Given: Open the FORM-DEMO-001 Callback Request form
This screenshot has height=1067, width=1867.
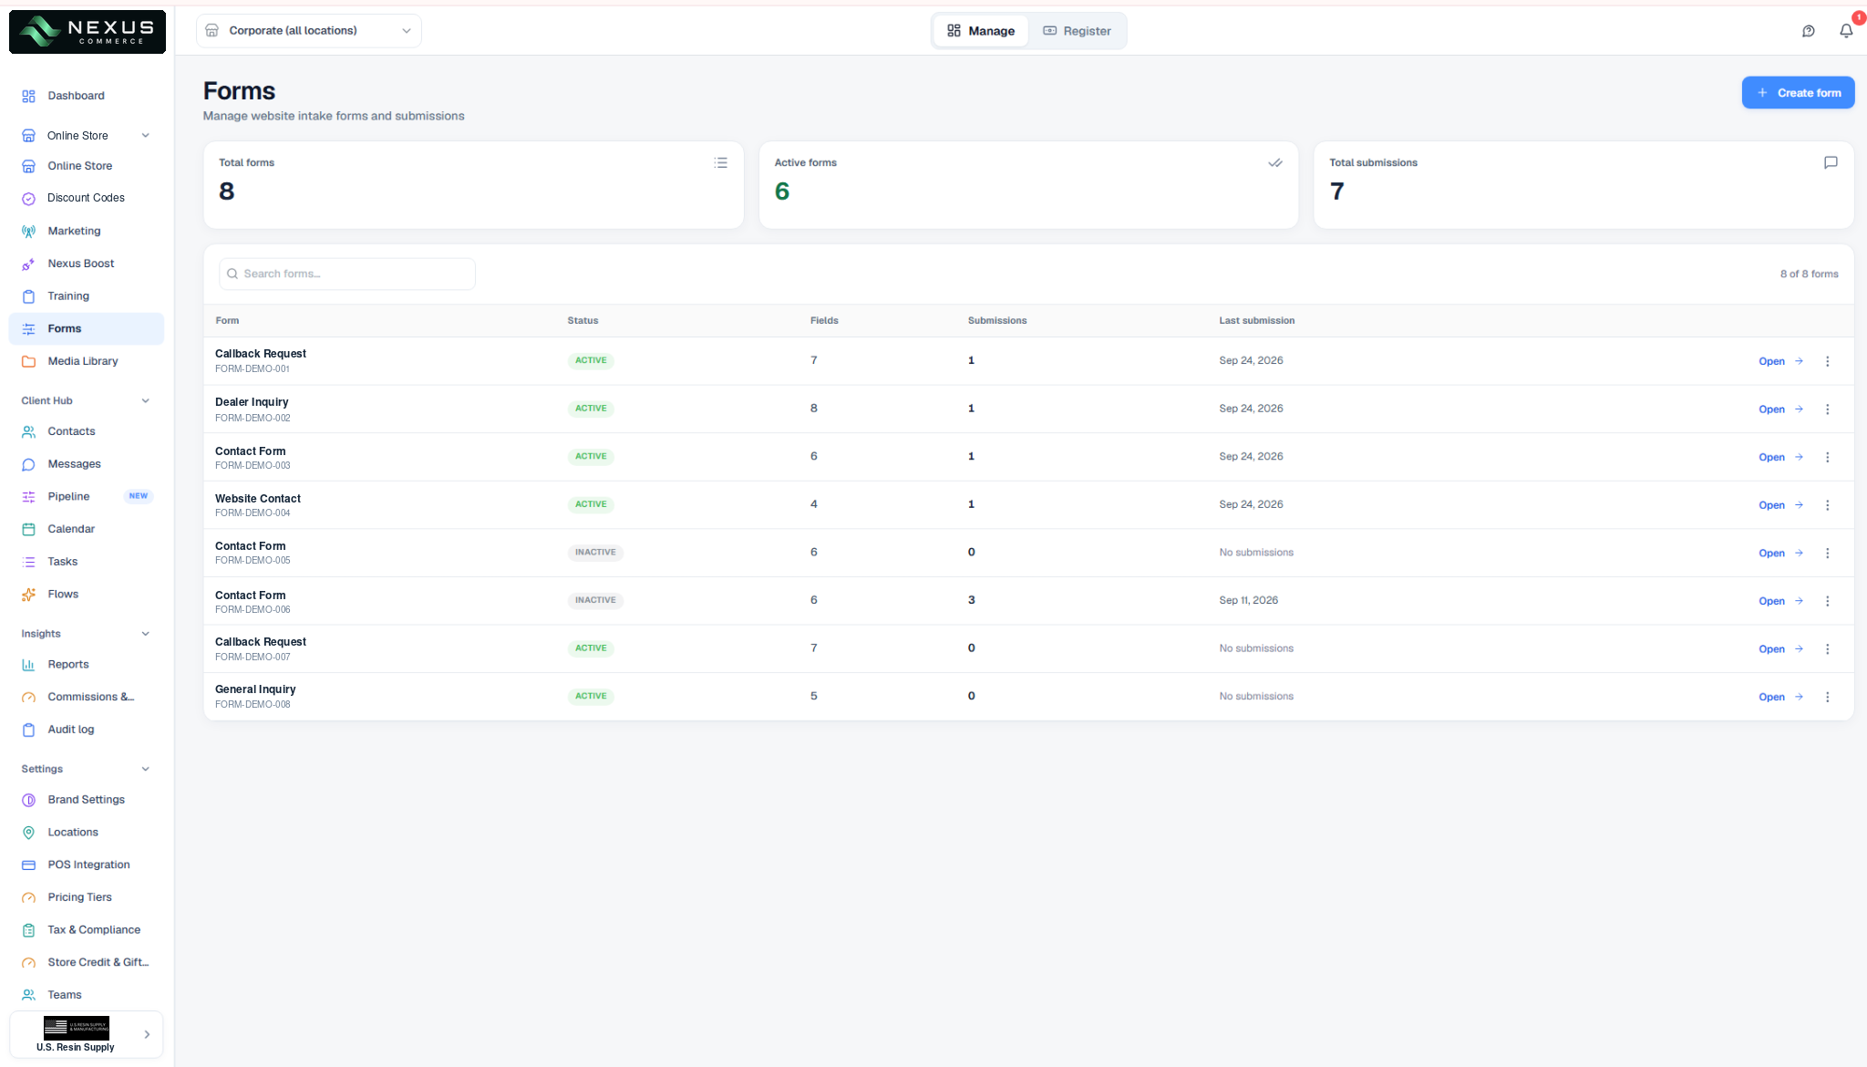Looking at the screenshot, I should (x=1780, y=361).
